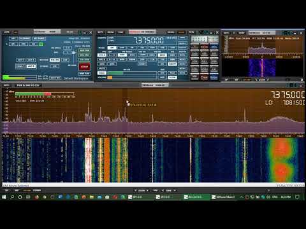
Task: Zoom in main spectrum with right arrow
Action: 147,190
